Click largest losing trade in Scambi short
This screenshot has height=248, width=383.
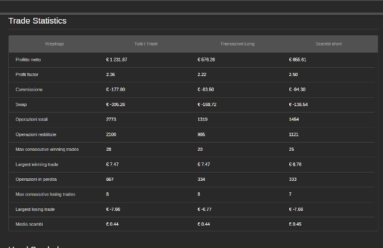click(296, 210)
